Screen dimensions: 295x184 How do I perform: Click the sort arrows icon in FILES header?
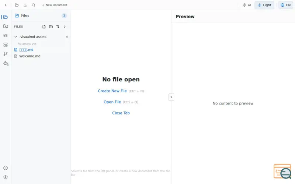(x=58, y=26)
